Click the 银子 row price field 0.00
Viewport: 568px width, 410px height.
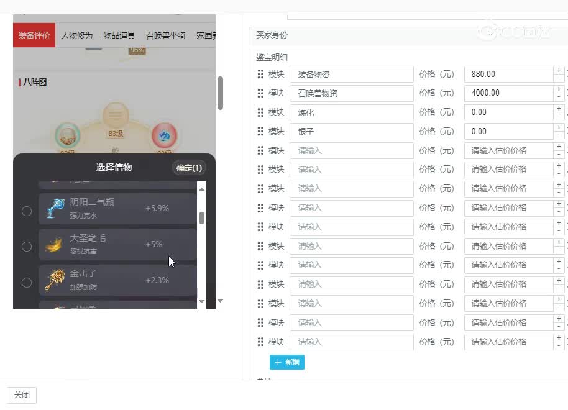pyautogui.click(x=508, y=131)
